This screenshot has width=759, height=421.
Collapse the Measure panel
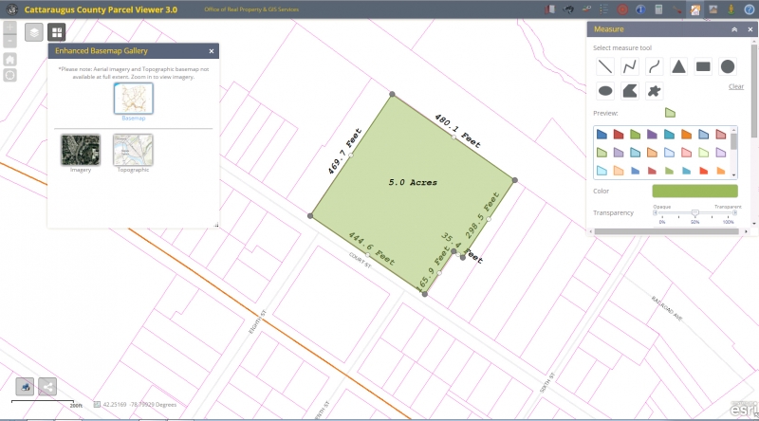[x=734, y=30]
